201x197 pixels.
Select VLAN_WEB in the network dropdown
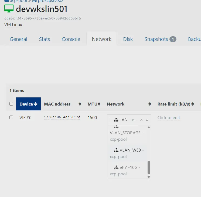pos(130,150)
